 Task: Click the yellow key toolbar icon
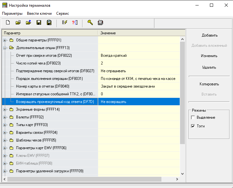[x=90, y=22]
